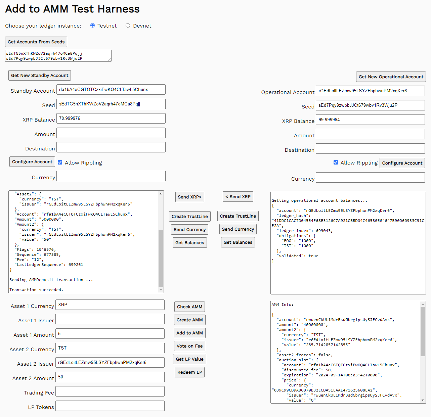Click the Check AMM button
Image resolution: width=431 pixels, height=417 pixels.
(x=189, y=307)
